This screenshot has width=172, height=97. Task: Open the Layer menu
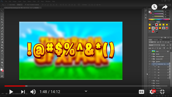tap(20, 1)
